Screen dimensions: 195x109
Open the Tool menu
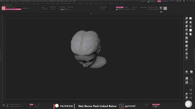coord(106,3)
